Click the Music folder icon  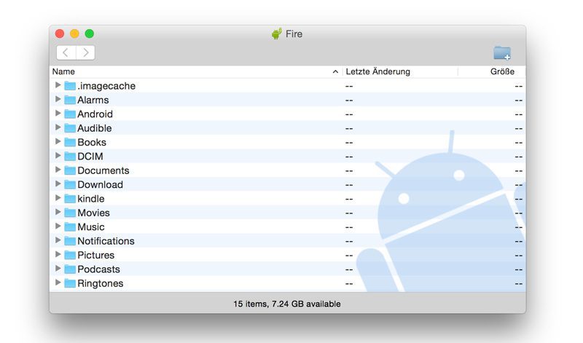pos(70,227)
